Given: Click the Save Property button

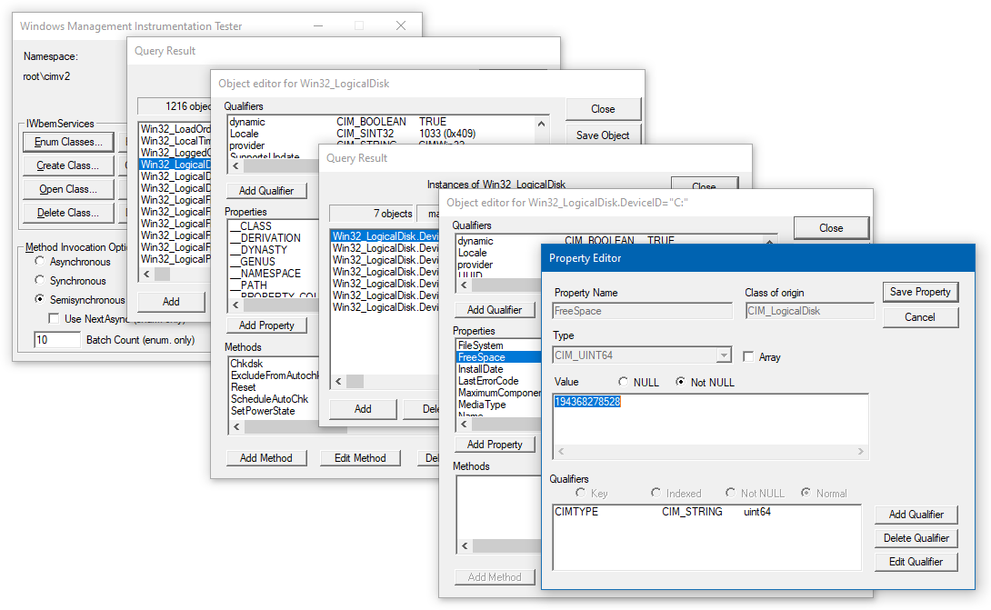Looking at the screenshot, I should tap(920, 292).
